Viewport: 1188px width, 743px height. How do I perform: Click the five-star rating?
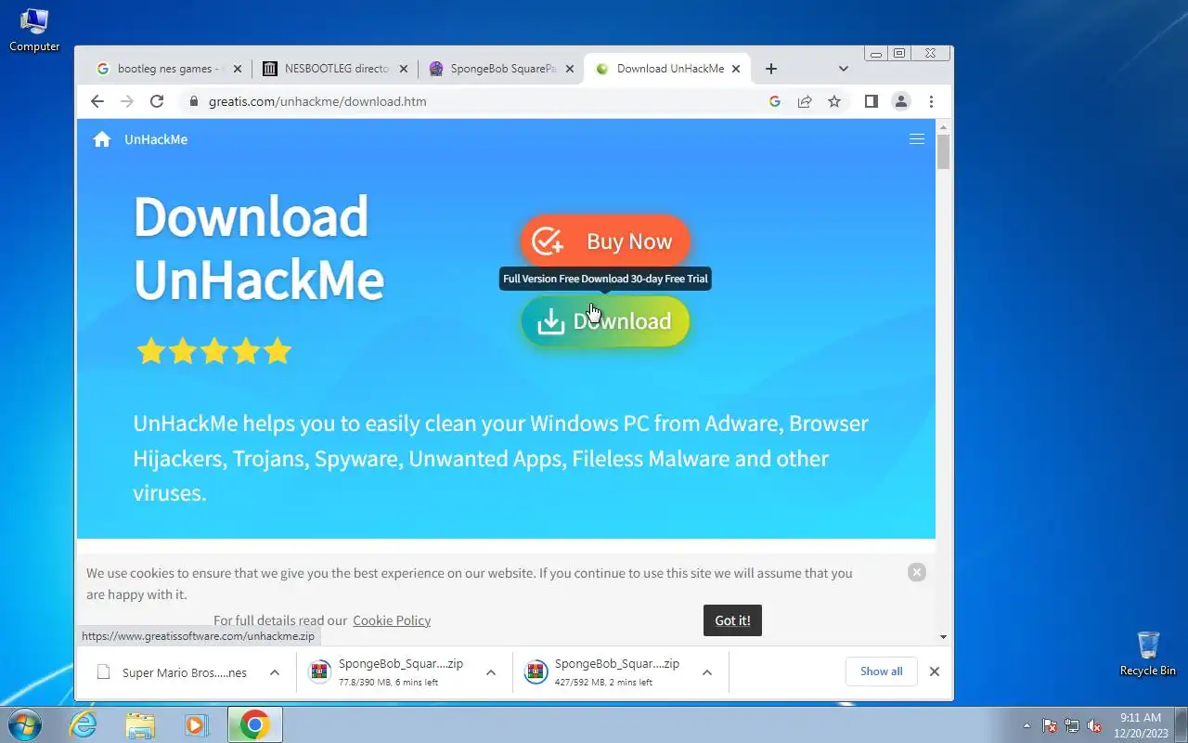click(x=214, y=351)
